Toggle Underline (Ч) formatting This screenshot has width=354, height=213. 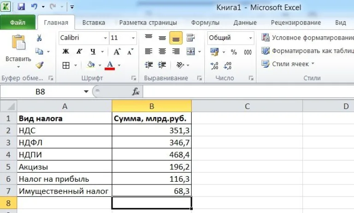pos(93,52)
